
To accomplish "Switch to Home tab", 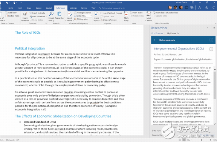I will (11, 8).
